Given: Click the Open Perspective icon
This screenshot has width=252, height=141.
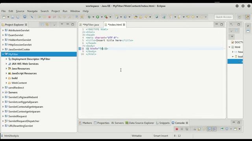Looking at the screenshot, I should pyautogui.click(x=240, y=17).
